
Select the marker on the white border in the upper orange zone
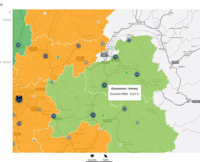click(78, 46)
